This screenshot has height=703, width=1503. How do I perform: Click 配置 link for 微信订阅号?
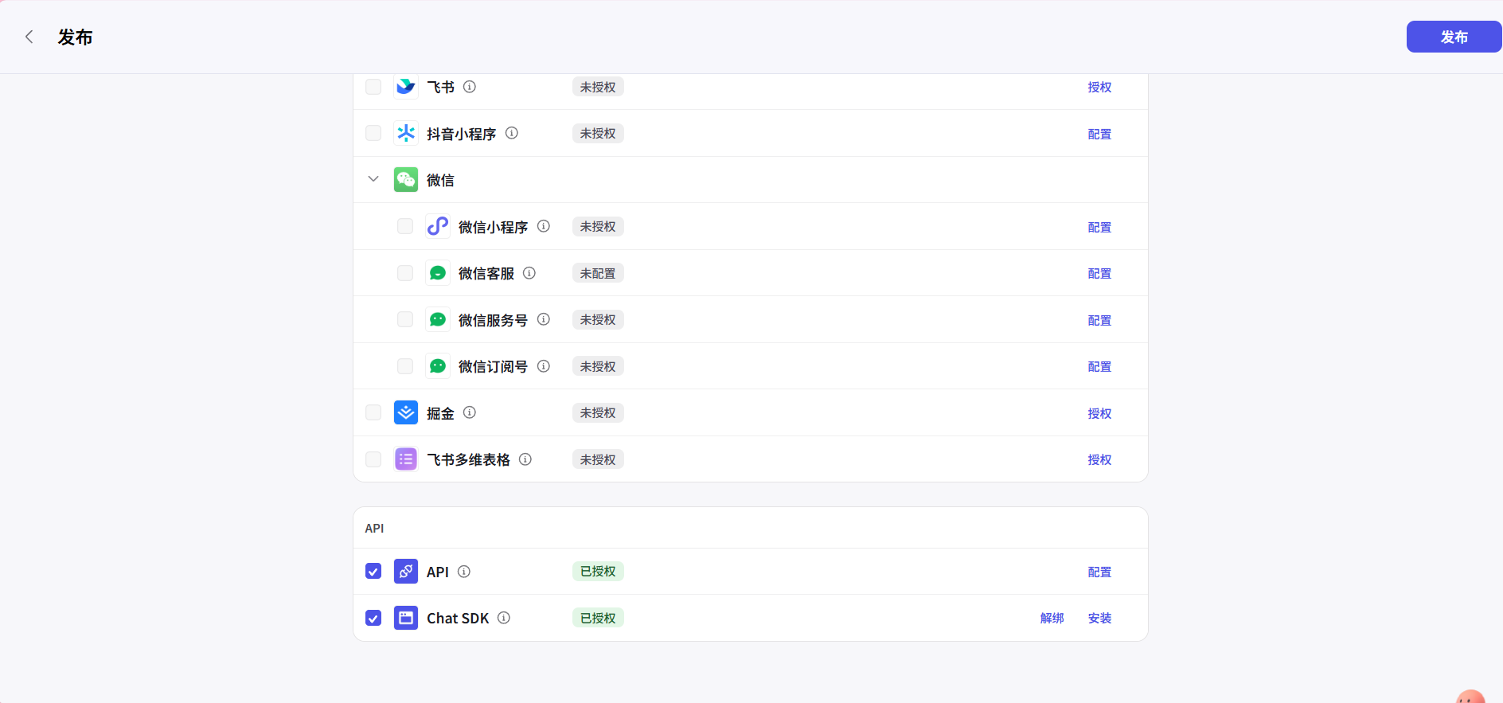pos(1099,367)
